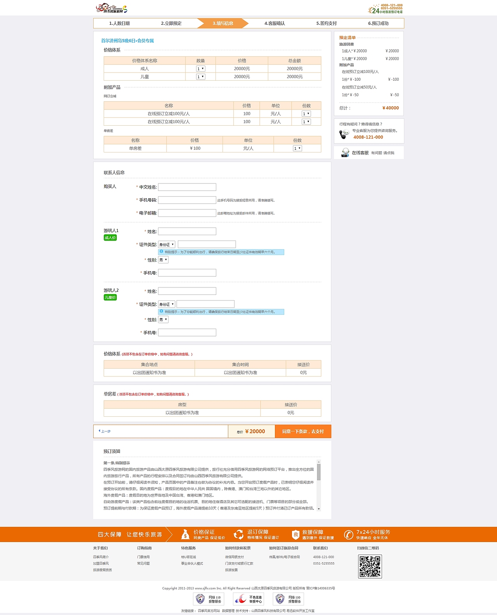Open the 成人 quantity dropdown

pyautogui.click(x=201, y=69)
